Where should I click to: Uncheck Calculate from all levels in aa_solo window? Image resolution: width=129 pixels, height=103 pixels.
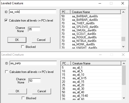(6, 21)
